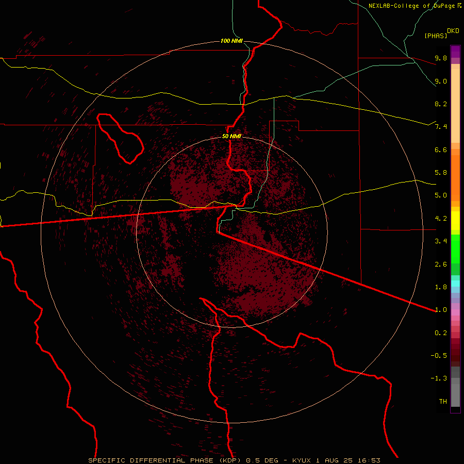Click the 6.6 value on the color scale
This screenshot has width=464, height=464.
tap(441, 150)
